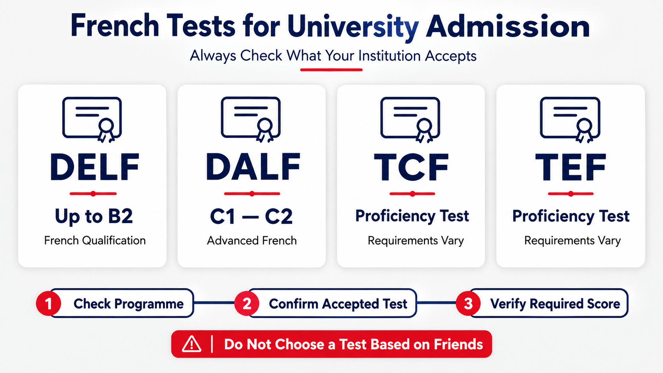Click the red number 2 circle
The height and width of the screenshot is (373, 663).
247,304
